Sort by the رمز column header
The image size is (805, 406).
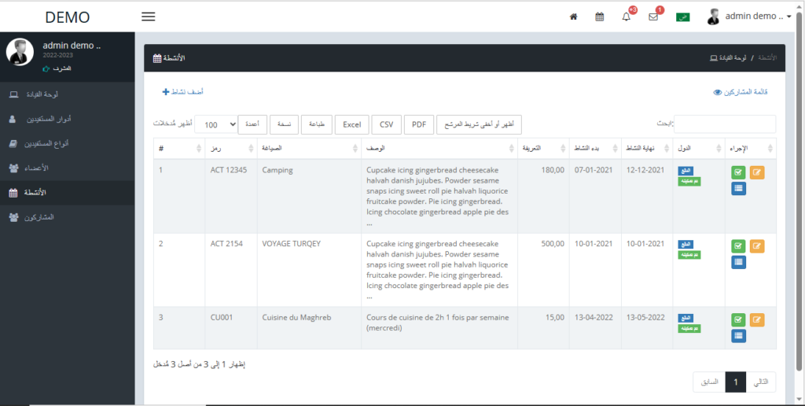point(231,148)
